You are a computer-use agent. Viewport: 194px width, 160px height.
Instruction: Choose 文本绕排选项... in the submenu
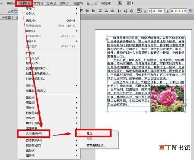99,145
